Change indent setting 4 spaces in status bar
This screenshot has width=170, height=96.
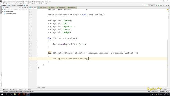pyautogui.click(x=162, y=91)
